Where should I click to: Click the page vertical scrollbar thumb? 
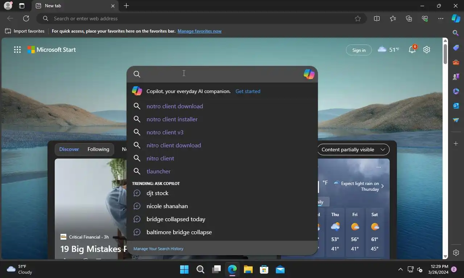(x=446, y=54)
